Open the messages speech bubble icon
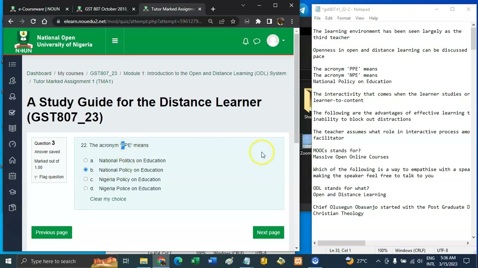 click(x=257, y=41)
